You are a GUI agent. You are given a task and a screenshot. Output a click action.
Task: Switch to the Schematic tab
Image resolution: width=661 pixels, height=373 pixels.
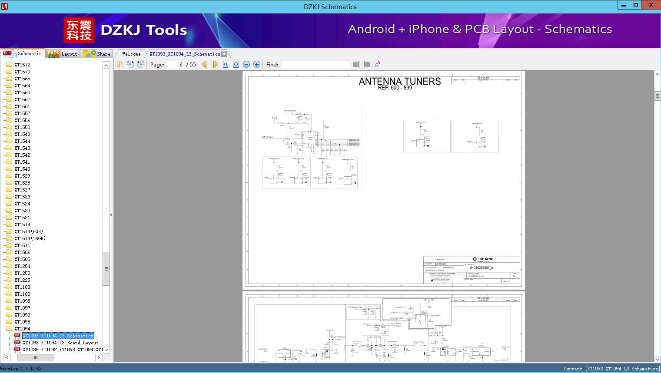22,53
